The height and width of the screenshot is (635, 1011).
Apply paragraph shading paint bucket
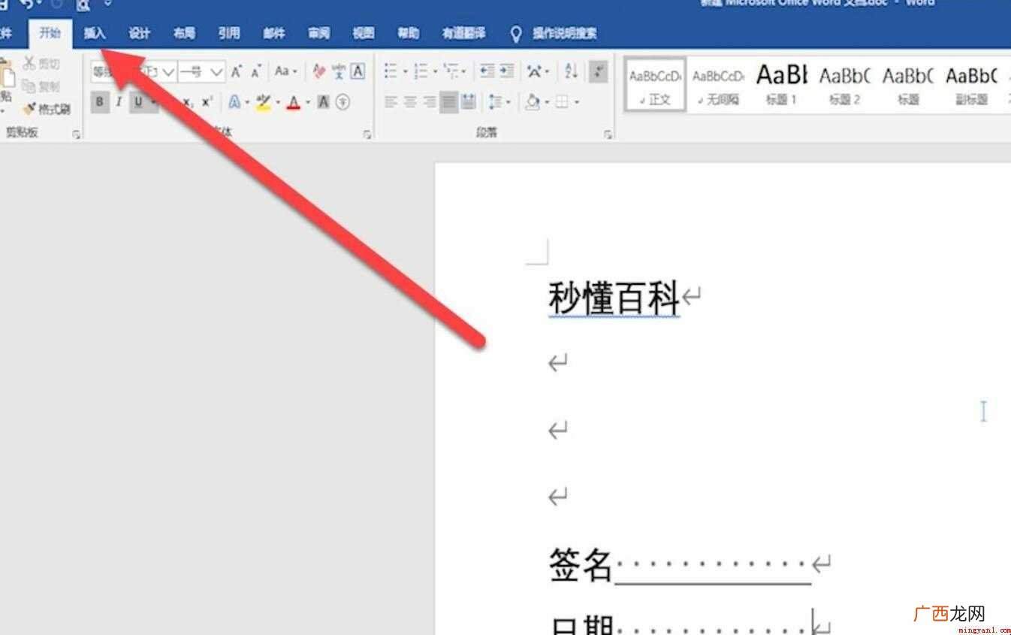533,102
